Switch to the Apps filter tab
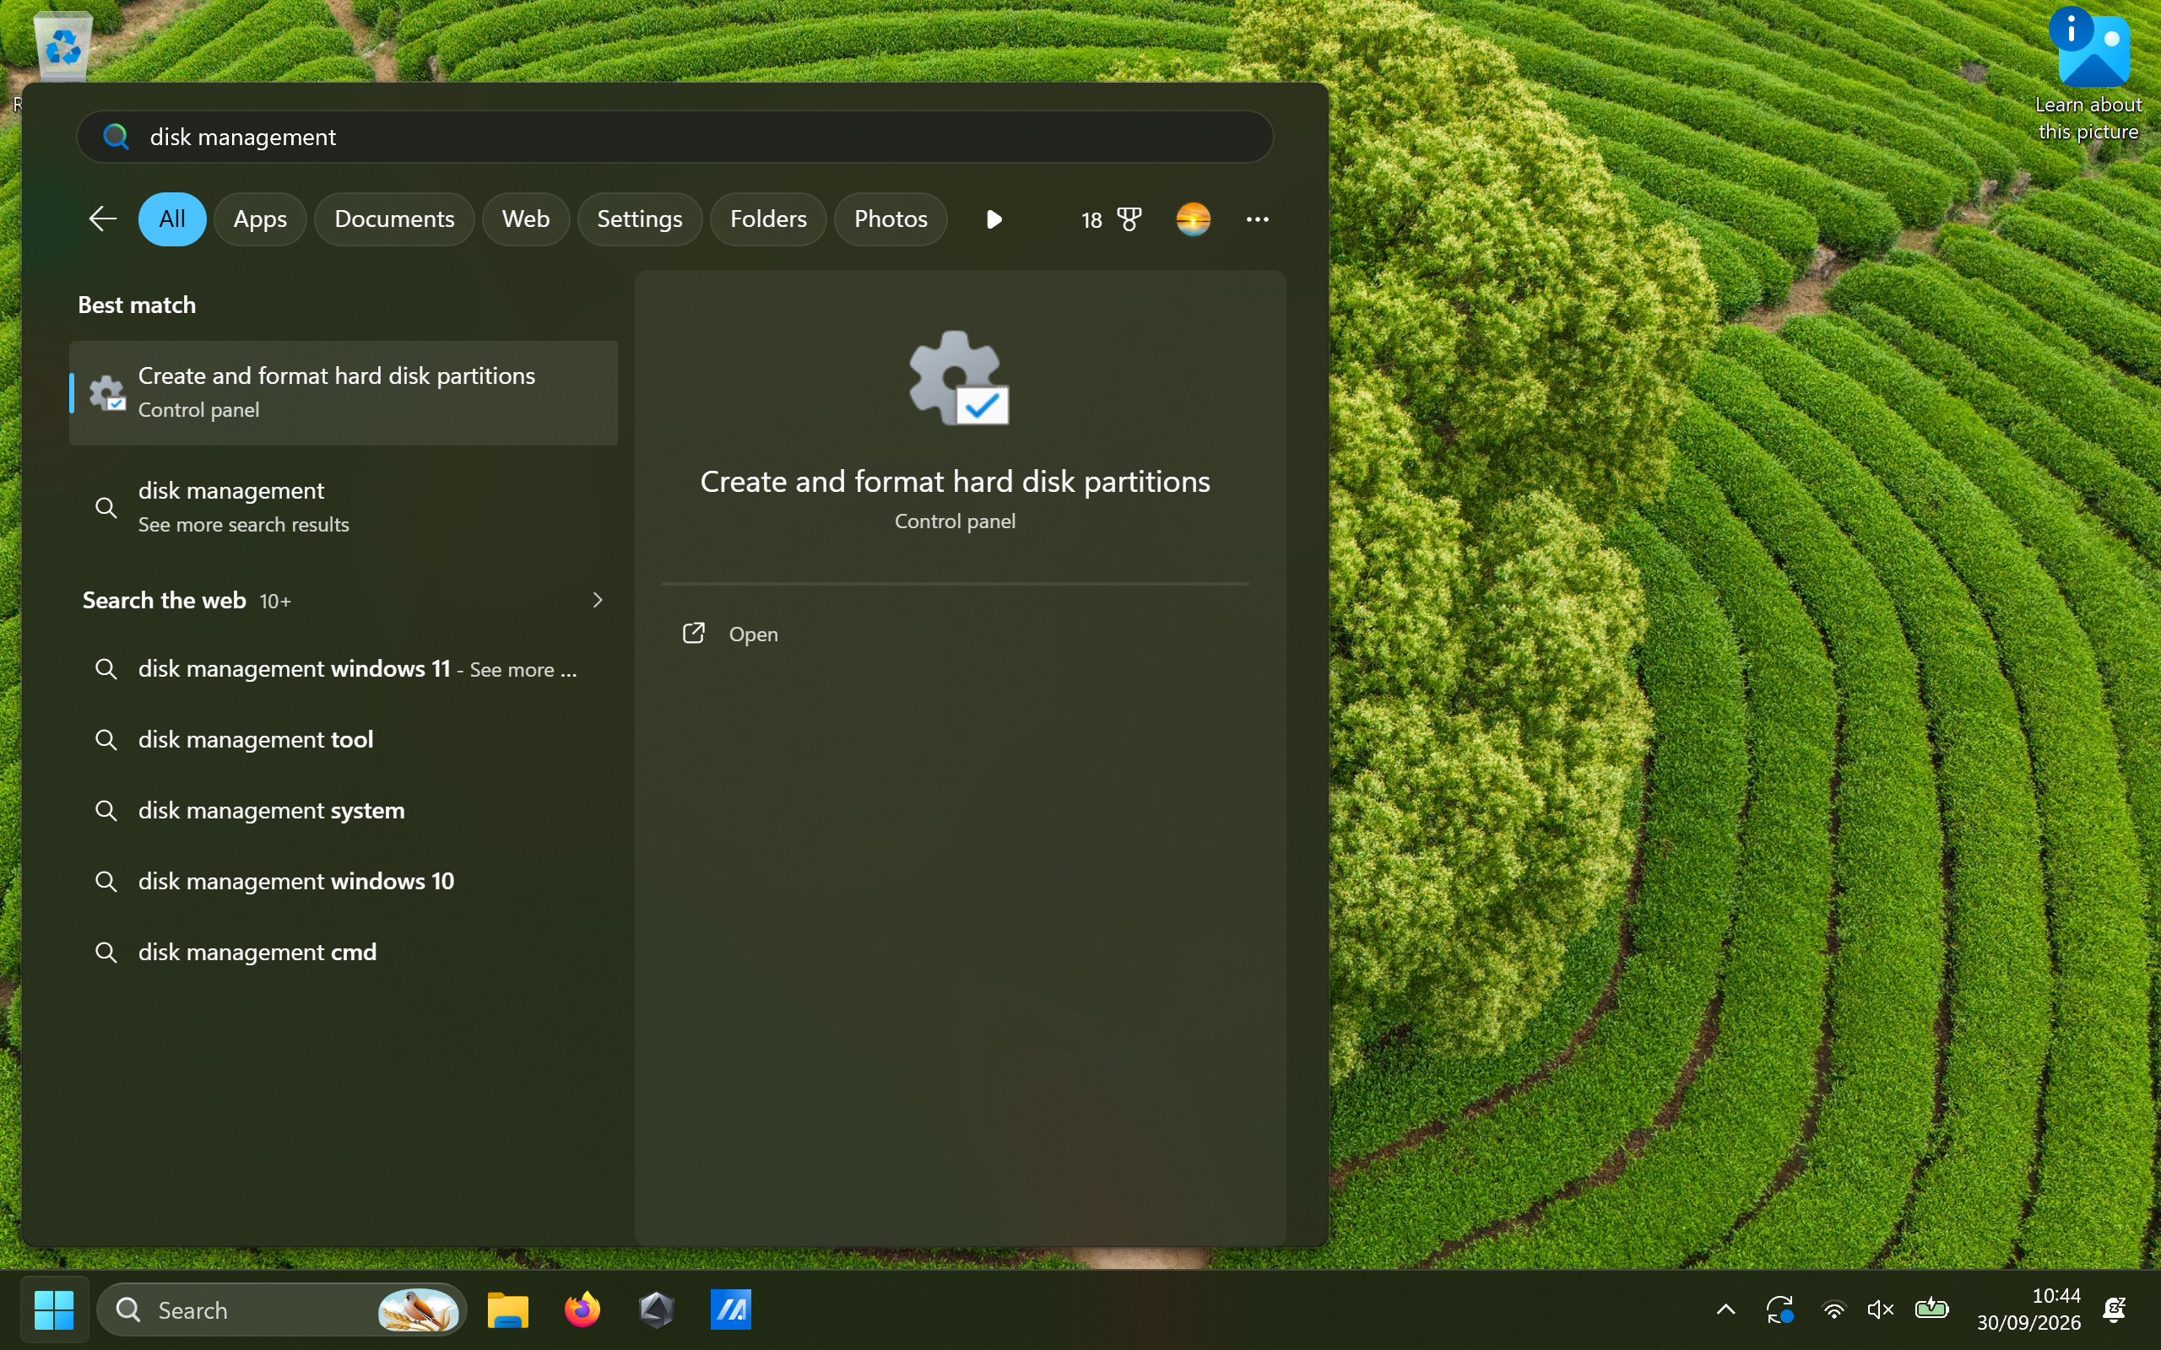 click(x=260, y=219)
